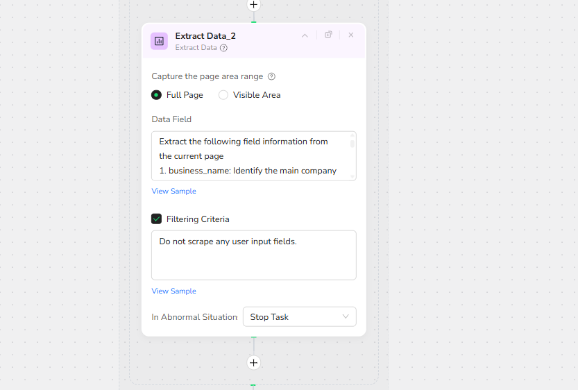Image resolution: width=578 pixels, height=390 pixels.
Task: Collapse the Extract Data_2 panel with the chevron
Action: [x=305, y=35]
